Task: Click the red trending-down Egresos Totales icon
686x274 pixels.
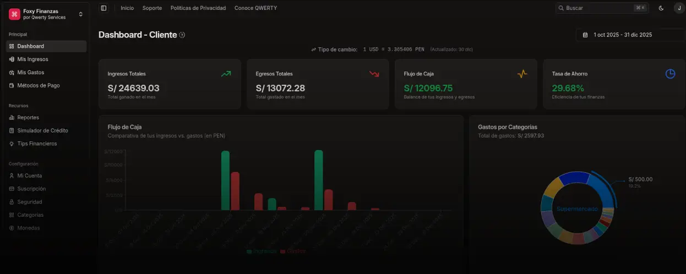Action: [x=374, y=74]
